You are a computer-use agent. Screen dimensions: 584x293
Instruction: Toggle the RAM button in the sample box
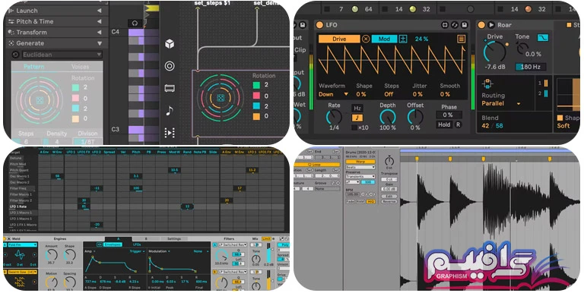[x=360, y=201]
